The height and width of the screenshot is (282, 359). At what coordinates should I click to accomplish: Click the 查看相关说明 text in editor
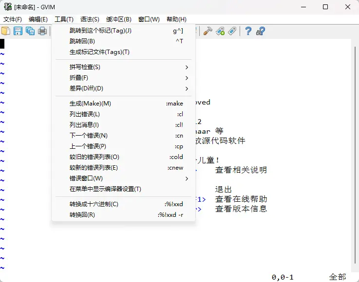coord(241,170)
